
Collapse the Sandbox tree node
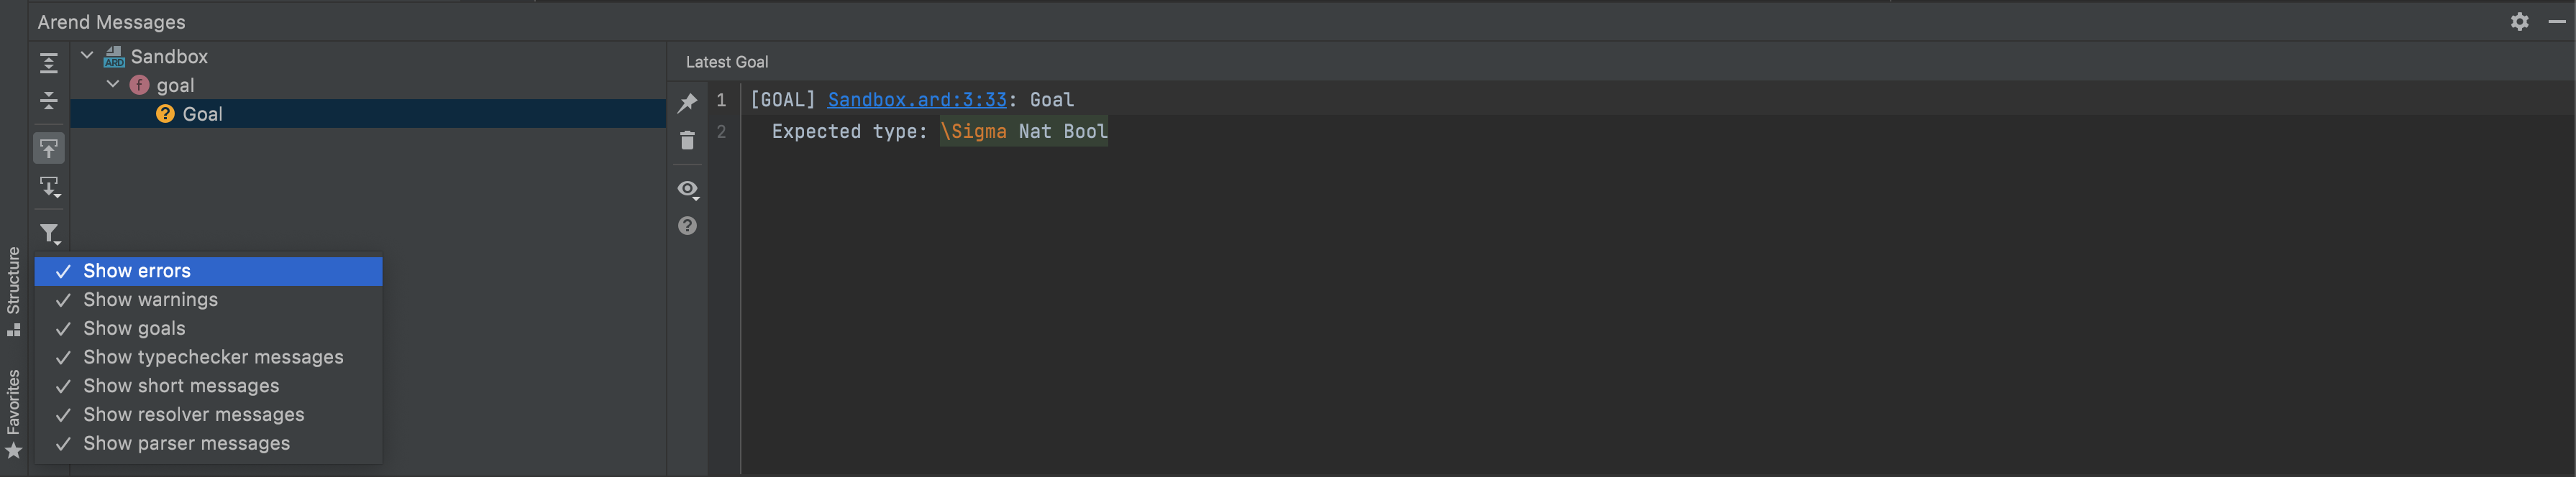[87, 56]
